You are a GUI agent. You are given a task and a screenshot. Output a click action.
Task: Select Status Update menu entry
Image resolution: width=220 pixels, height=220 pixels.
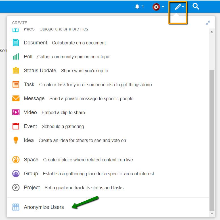40,71
